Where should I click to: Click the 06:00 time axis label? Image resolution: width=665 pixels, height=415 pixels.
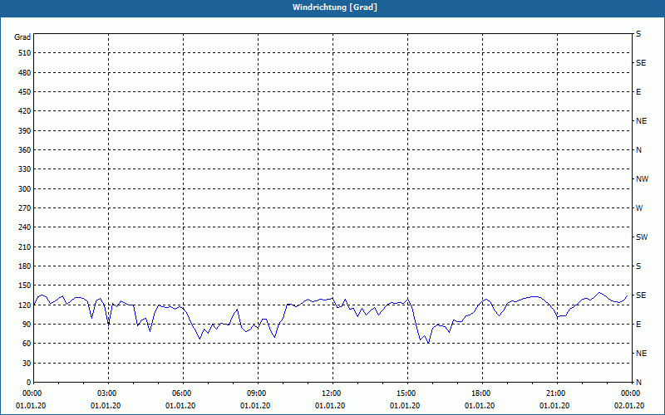183,393
